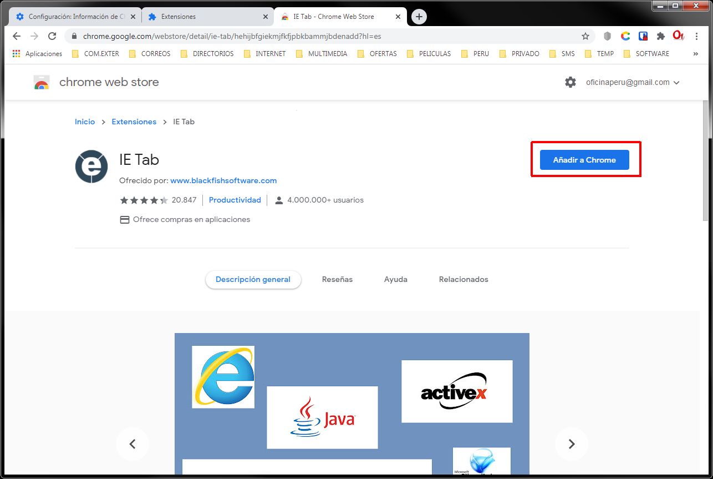Click the IE Tab promotional screenshot
Screen dimensions: 713x479
point(352,404)
